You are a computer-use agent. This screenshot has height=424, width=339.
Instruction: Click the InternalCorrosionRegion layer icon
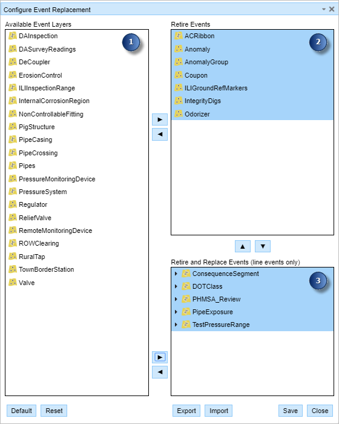(13, 101)
